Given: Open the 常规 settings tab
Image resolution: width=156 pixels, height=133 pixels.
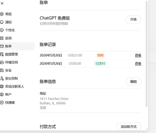Looking at the screenshot, I should pos(8,14).
